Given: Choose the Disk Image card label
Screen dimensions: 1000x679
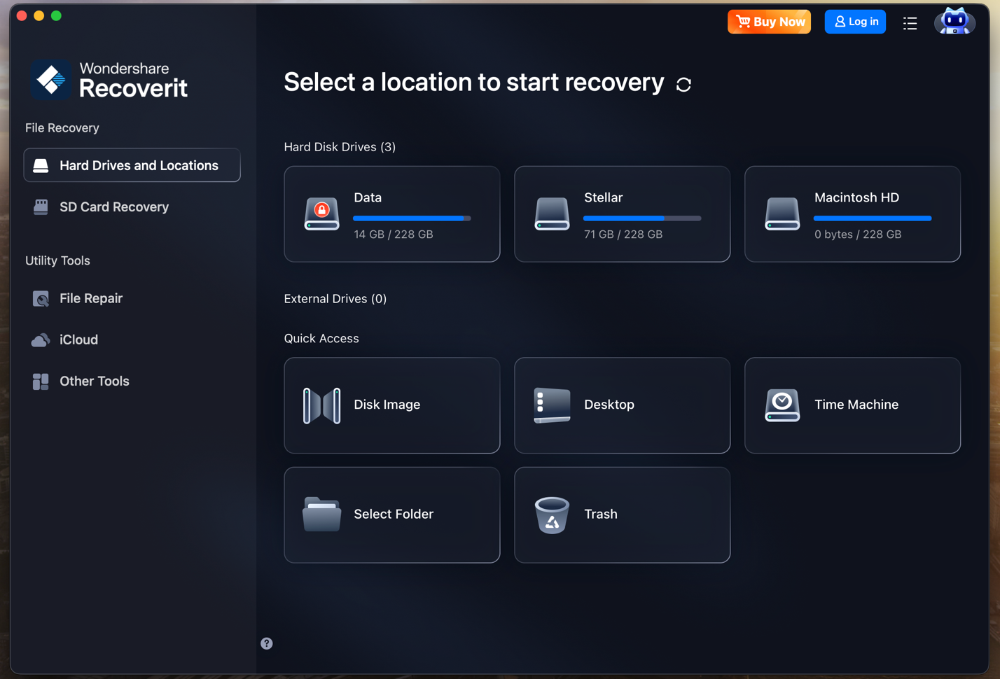Looking at the screenshot, I should pyautogui.click(x=387, y=405).
